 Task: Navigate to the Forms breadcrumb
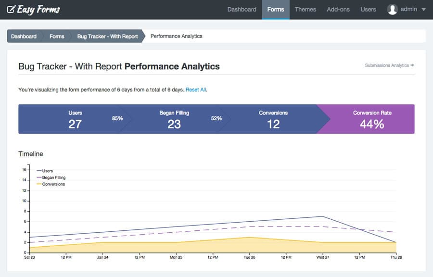pos(57,36)
